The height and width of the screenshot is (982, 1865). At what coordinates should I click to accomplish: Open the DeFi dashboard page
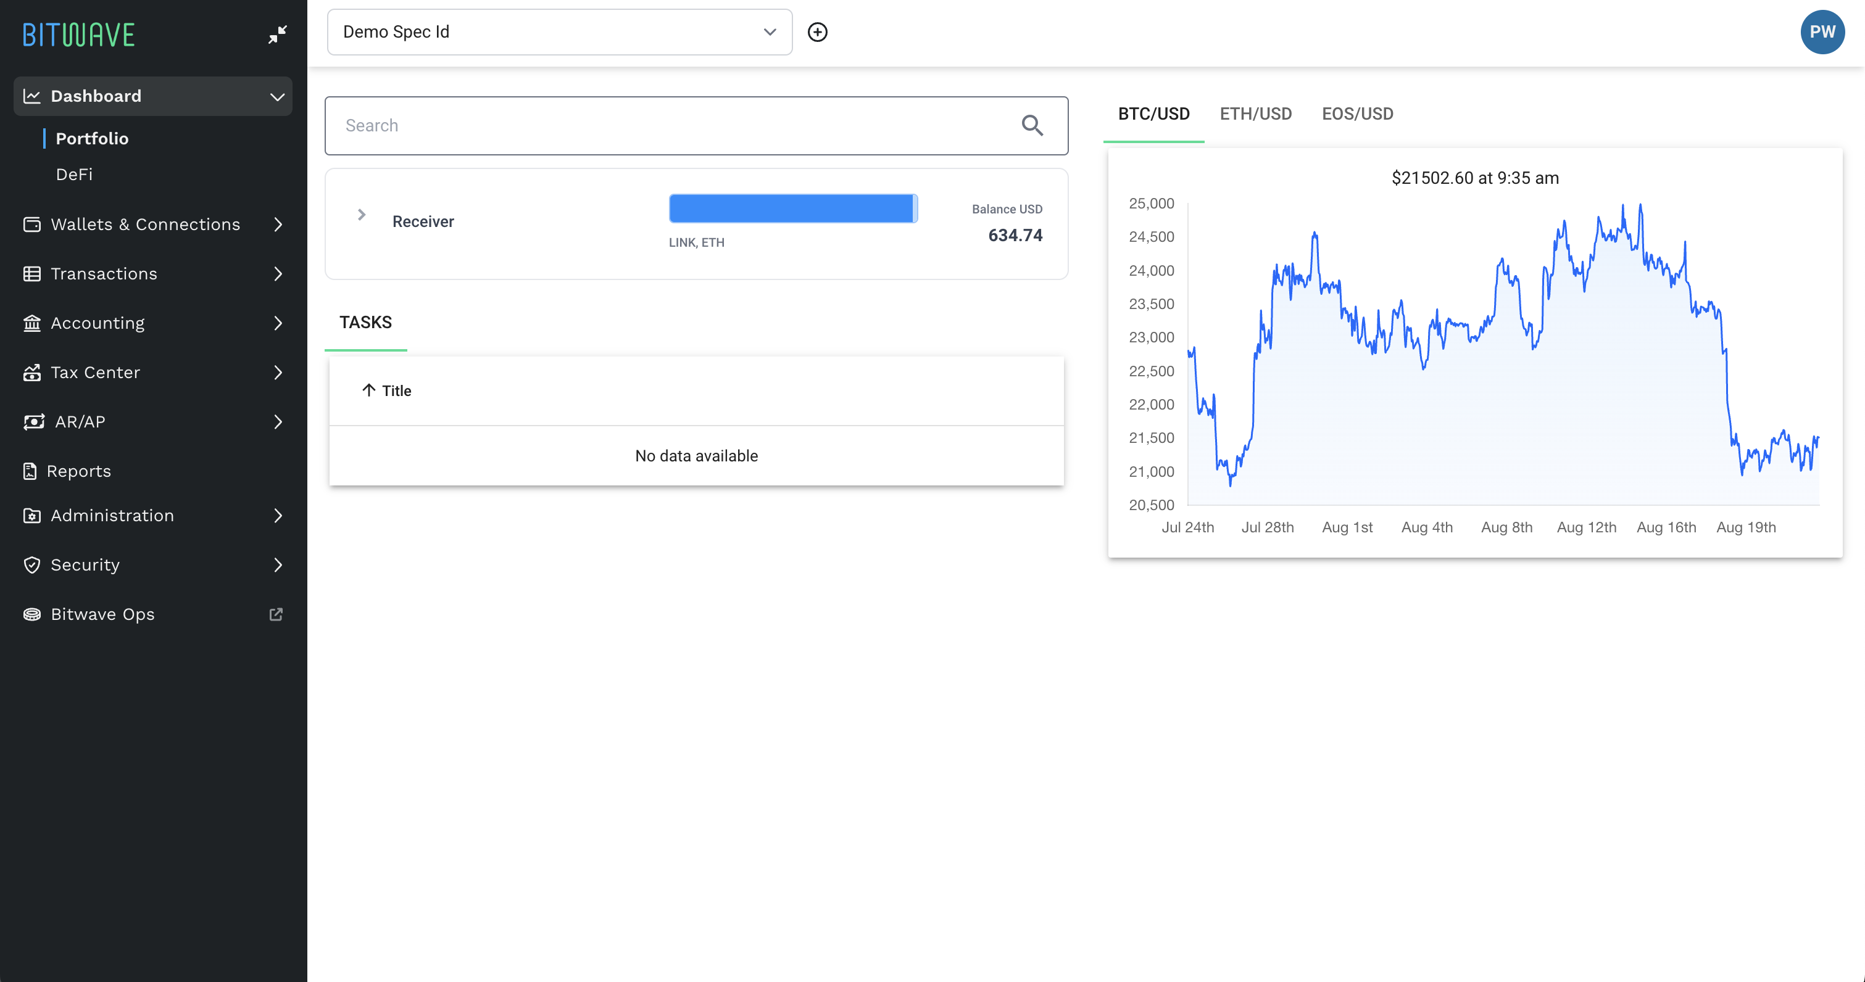pyautogui.click(x=75, y=175)
